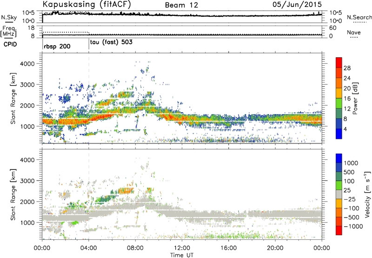Viewport: 372px width, 258px height.
Task: Click the '16:00' time tick label
Action: coord(228,248)
